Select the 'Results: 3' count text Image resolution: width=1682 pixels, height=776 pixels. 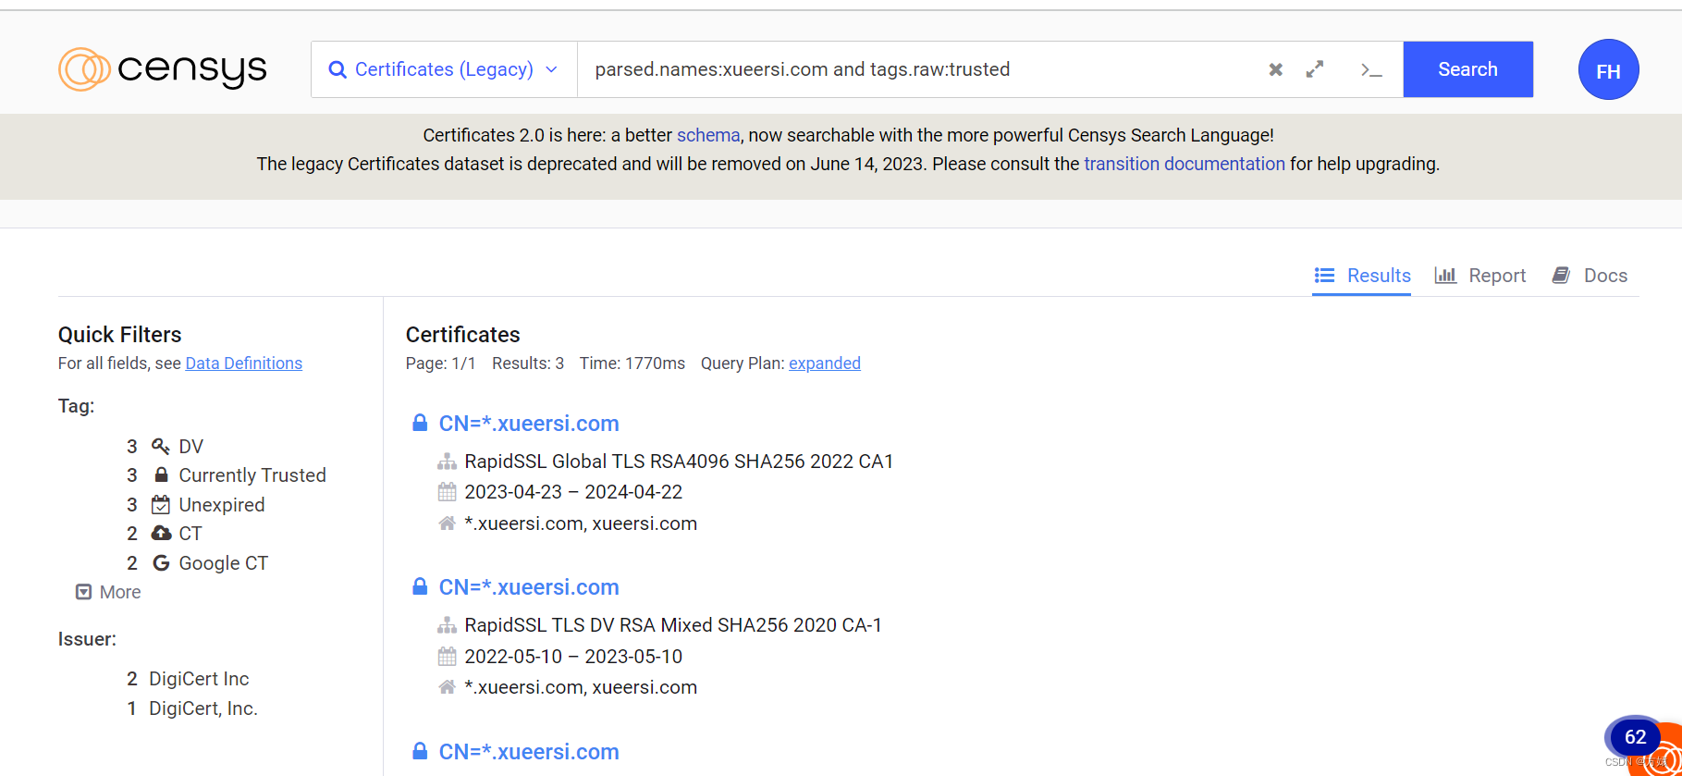(x=528, y=363)
